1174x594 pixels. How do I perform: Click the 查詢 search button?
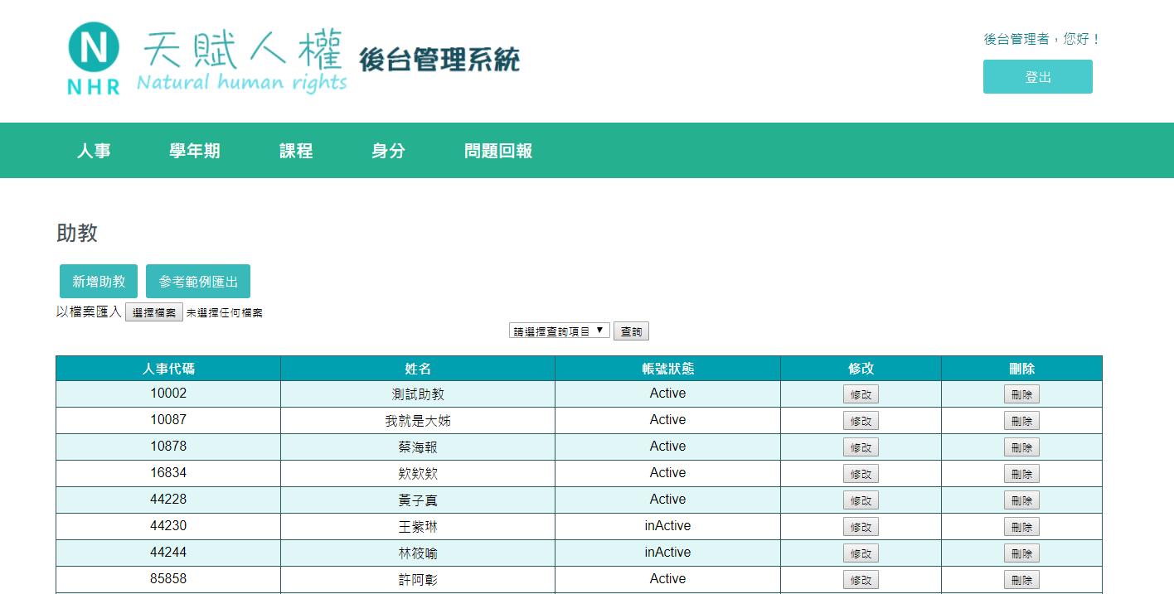(631, 331)
